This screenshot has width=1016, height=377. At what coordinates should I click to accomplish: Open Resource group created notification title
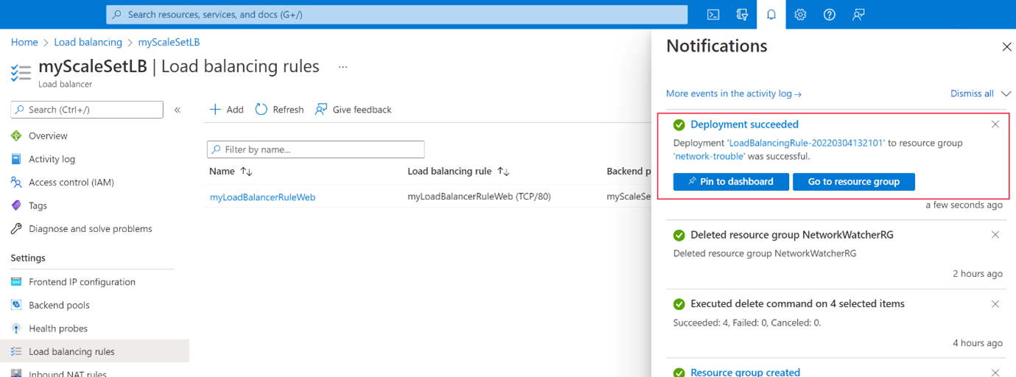(x=745, y=373)
